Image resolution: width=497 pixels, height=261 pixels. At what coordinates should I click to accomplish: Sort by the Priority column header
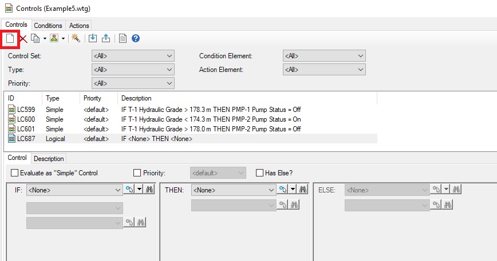pos(98,98)
